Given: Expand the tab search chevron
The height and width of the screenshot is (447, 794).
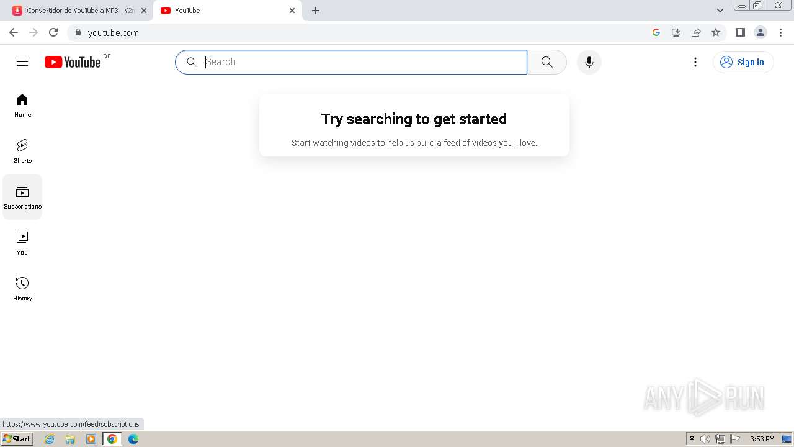Looking at the screenshot, I should coord(720,11).
